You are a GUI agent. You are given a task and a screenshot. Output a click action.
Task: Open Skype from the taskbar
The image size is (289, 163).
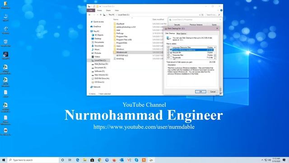[136, 160]
